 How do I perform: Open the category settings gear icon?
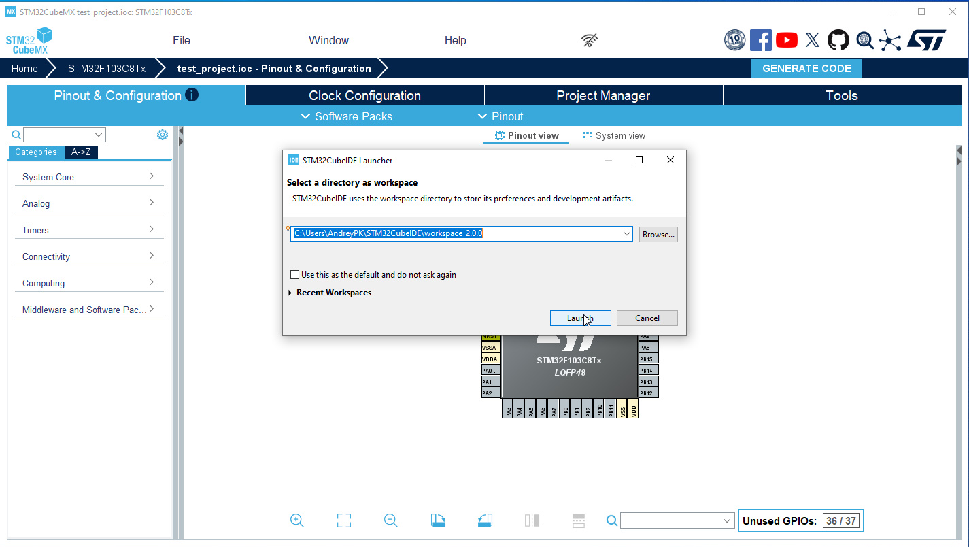point(163,135)
